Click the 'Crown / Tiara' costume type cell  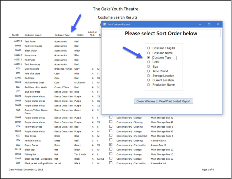[x=62, y=87]
